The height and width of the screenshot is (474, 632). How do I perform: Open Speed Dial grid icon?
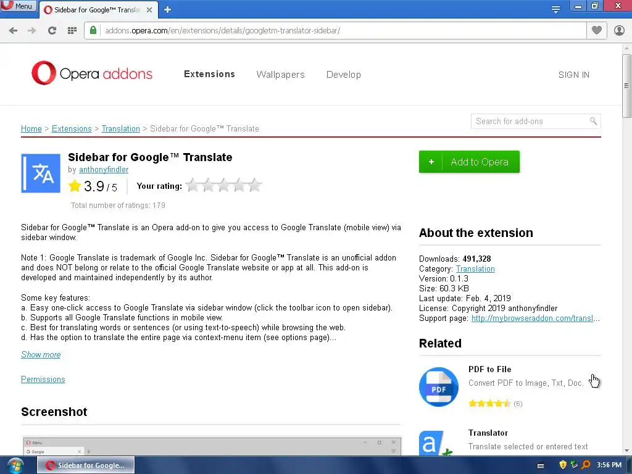(x=72, y=31)
